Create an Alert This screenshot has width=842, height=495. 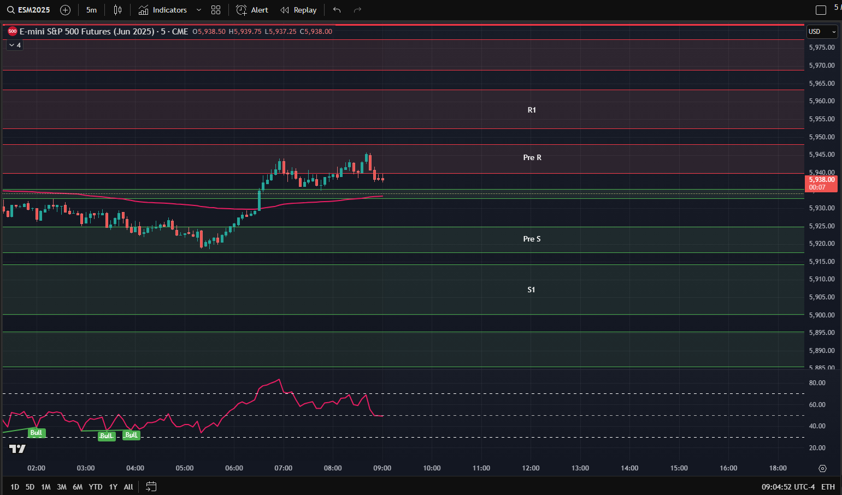click(x=252, y=10)
